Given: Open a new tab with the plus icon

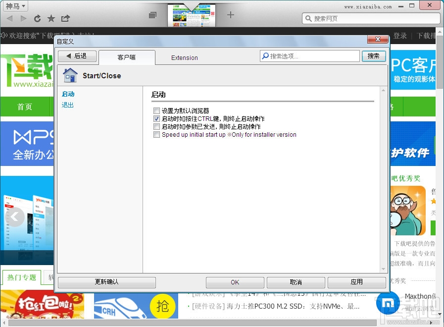Looking at the screenshot, I should click(230, 15).
